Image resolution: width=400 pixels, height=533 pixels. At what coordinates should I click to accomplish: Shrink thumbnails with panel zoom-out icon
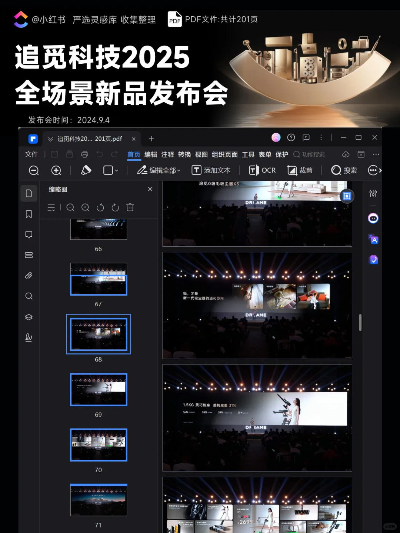[x=70, y=207]
